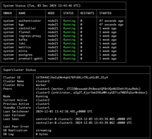Screen dimensions: 152x139
Task: Click node21 in the bgp row
Action: [x=53, y=24]
